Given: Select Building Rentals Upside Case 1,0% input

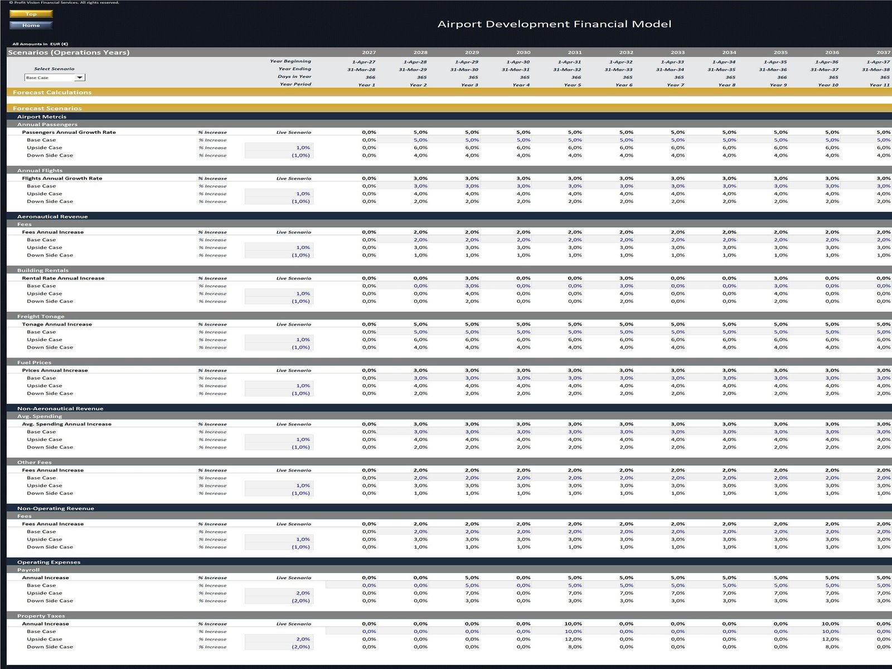Looking at the screenshot, I should tap(279, 294).
